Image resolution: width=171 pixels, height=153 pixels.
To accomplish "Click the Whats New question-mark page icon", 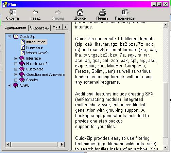I will (x=23, y=53).
